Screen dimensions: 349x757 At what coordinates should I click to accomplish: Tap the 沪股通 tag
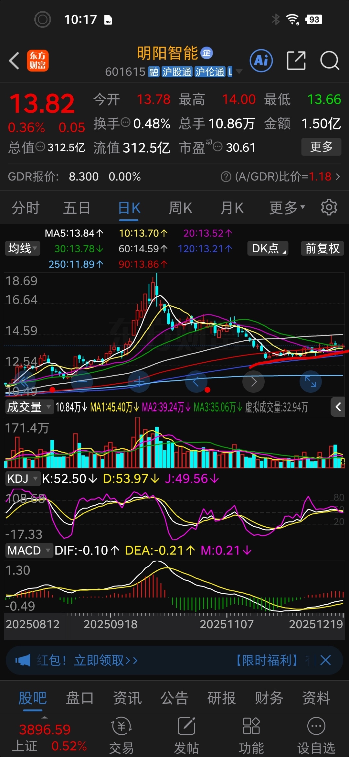177,72
